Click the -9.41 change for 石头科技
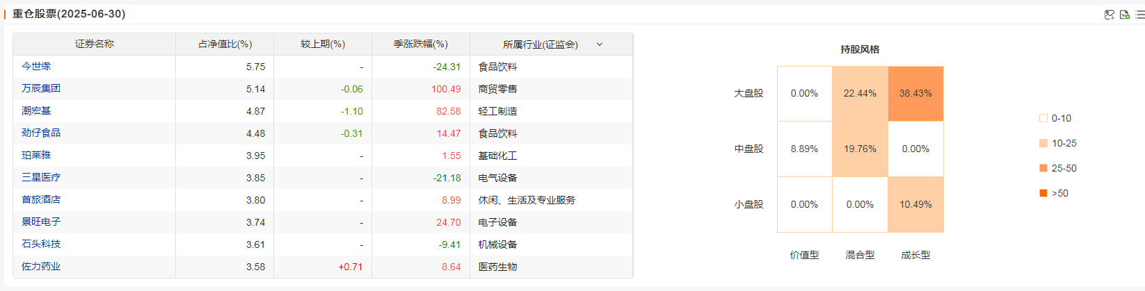 449,245
